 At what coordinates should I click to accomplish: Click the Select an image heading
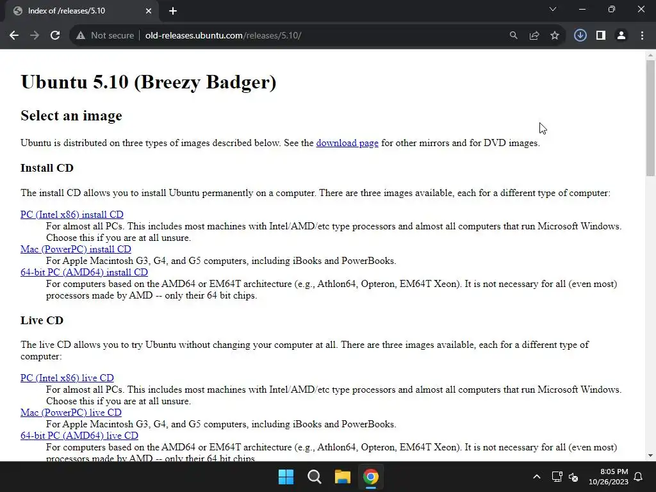[72, 116]
